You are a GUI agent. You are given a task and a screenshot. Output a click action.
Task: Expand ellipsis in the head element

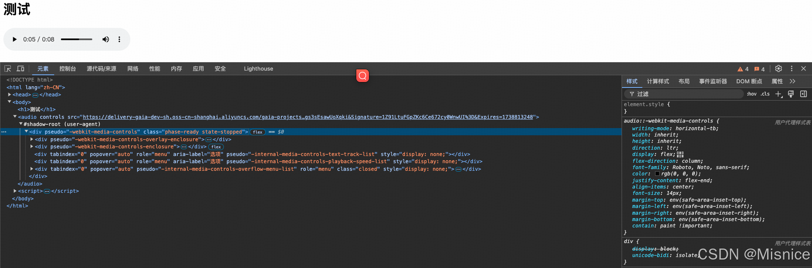pos(35,95)
